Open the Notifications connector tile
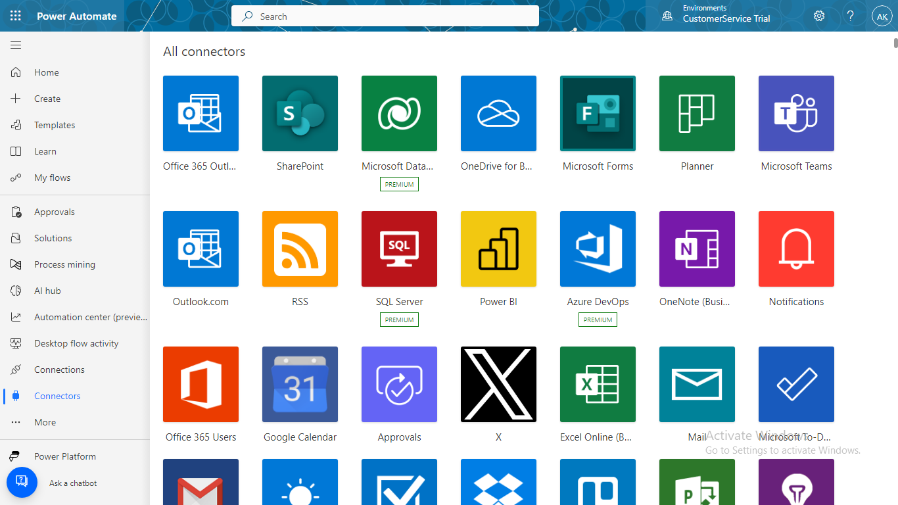 (796, 249)
